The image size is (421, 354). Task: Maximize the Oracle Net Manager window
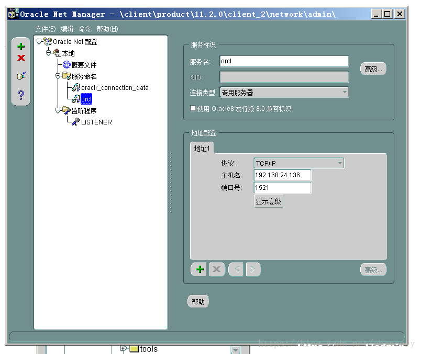387,14
